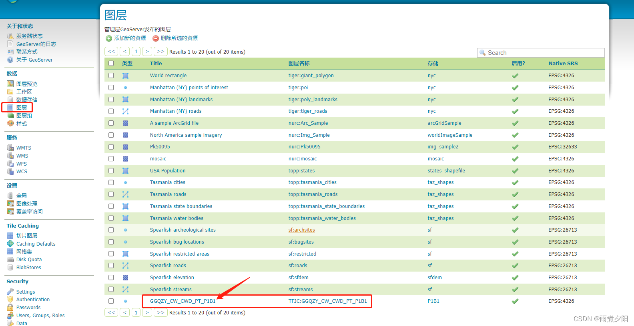Click the Passwords lock icon
The image size is (634, 326).
(10, 308)
